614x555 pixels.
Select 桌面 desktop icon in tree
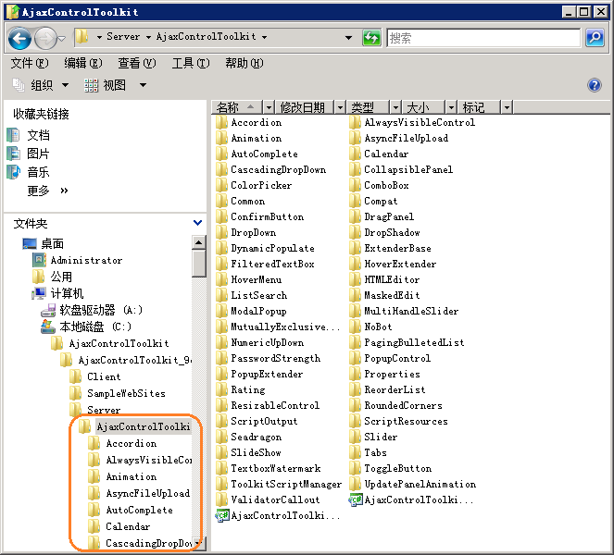coord(30,243)
